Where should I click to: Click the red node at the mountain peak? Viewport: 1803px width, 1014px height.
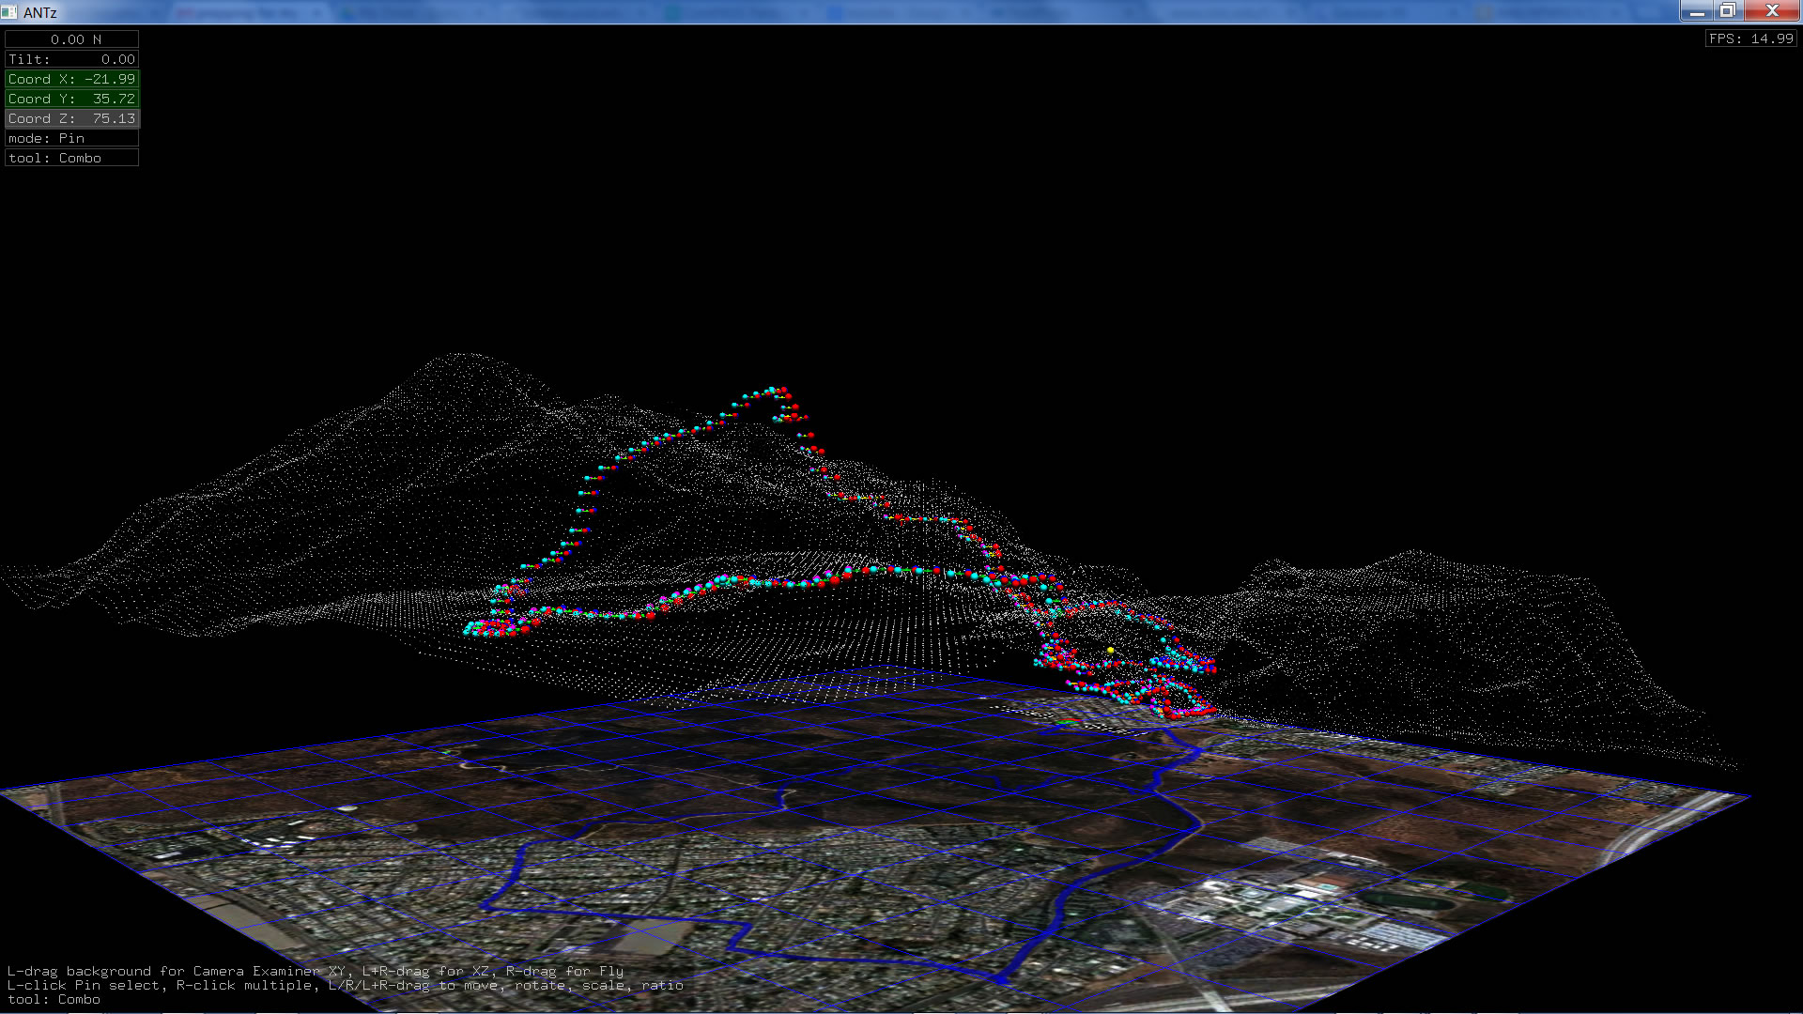tap(783, 390)
